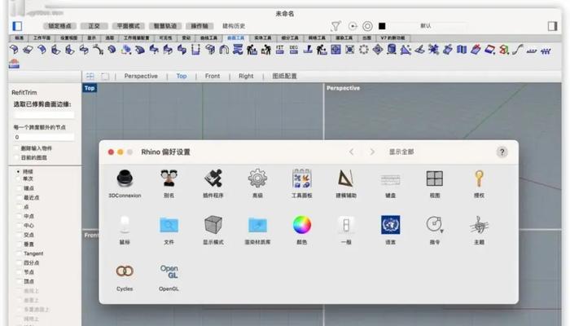This screenshot has width=570, height=326.
Task: Enable the 四分点 object snap
Action: (x=20, y=262)
